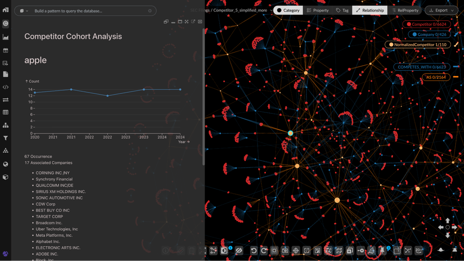Screen dimensions: 464x261
Task: Click the clean-up brush icon in toolbar
Action: (x=371, y=250)
